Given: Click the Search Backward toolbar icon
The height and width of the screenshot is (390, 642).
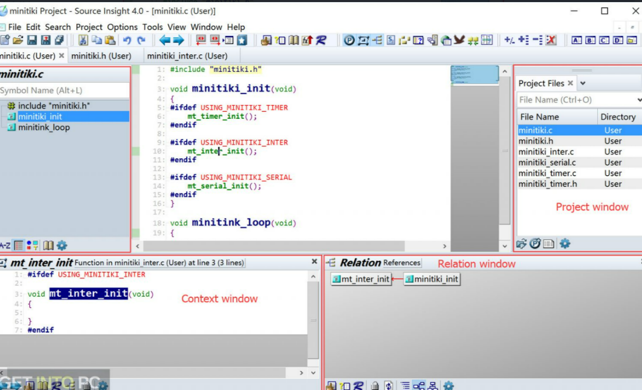Looking at the screenshot, I should (201, 40).
